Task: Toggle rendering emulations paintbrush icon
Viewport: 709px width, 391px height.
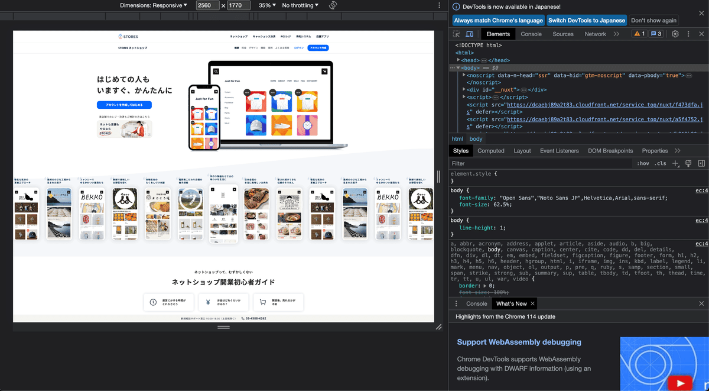Action: pos(688,163)
